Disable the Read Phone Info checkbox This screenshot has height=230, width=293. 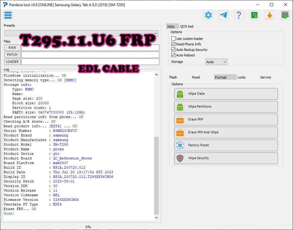tap(173, 44)
